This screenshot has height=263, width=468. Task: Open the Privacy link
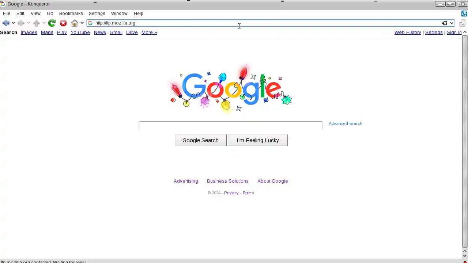(231, 193)
